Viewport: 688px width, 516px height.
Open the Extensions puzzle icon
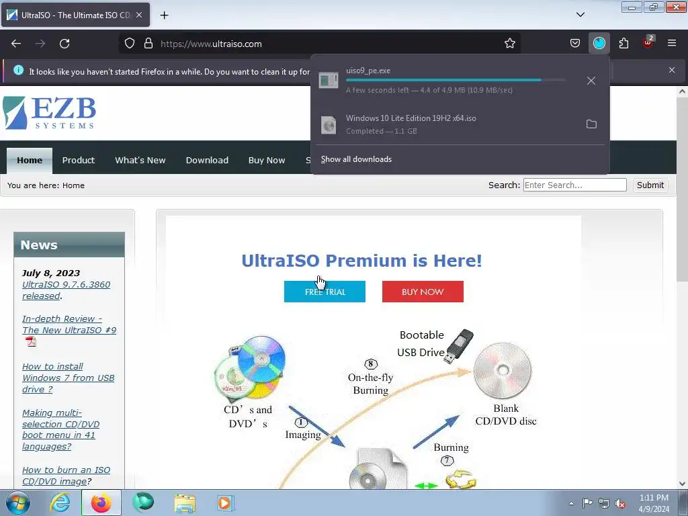(x=623, y=44)
